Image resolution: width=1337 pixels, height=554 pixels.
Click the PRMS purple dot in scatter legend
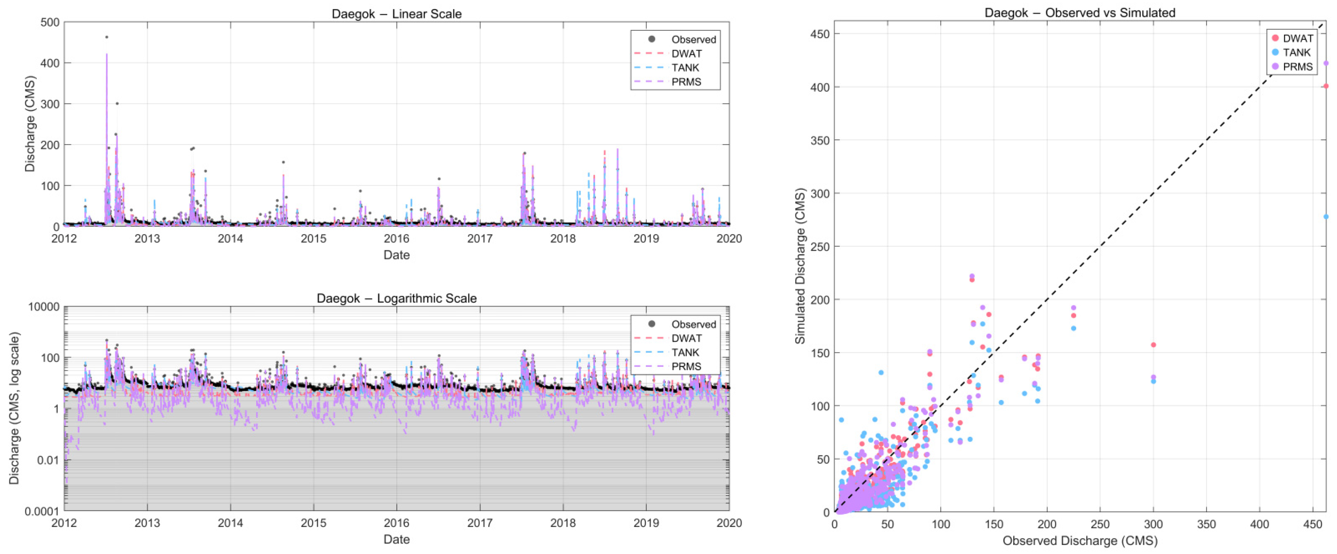coord(1275,66)
